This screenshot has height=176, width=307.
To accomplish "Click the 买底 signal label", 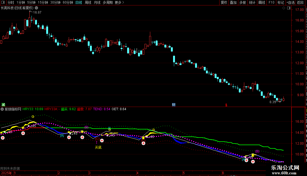I will point(98,148).
